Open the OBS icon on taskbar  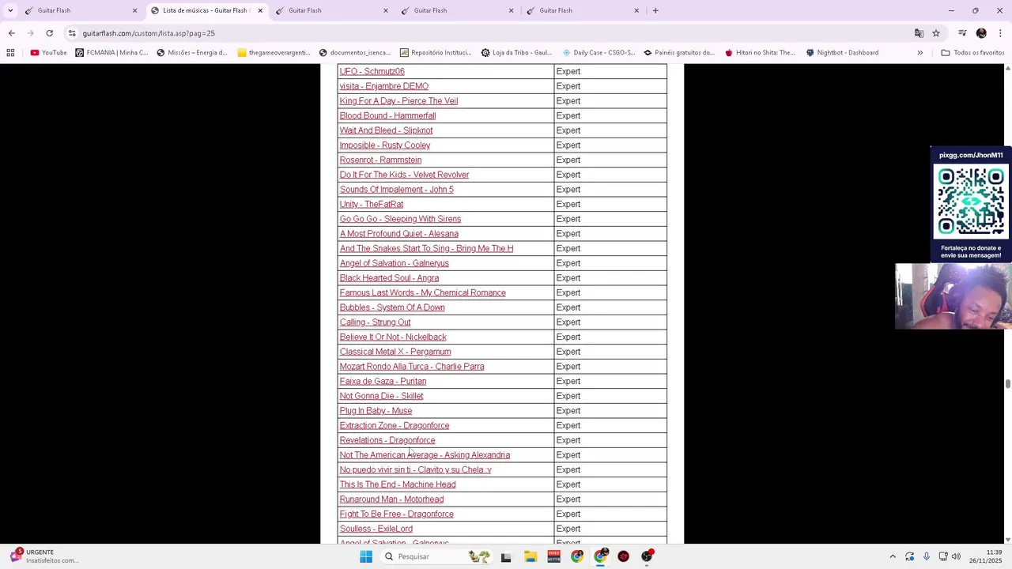point(648,556)
